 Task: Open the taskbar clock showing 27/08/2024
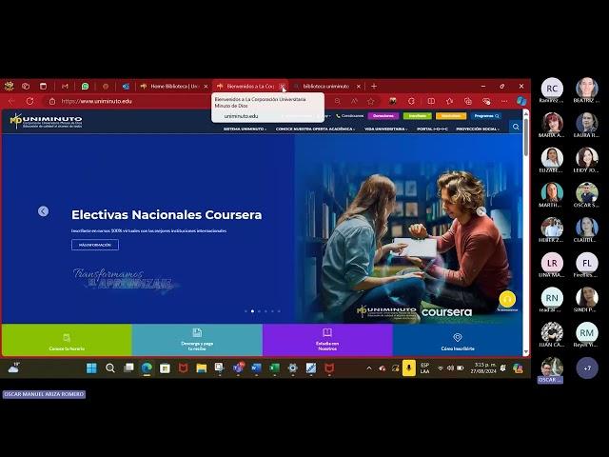[x=483, y=368]
